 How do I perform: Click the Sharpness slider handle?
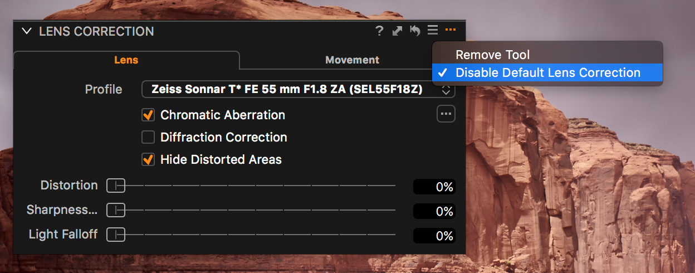[116, 211]
